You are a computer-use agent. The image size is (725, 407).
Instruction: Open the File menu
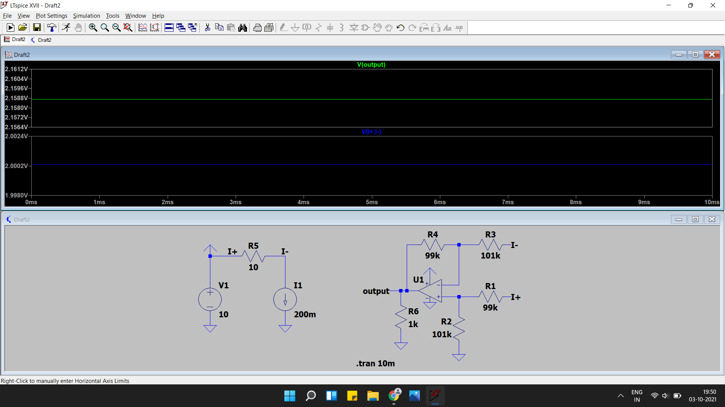(x=7, y=16)
